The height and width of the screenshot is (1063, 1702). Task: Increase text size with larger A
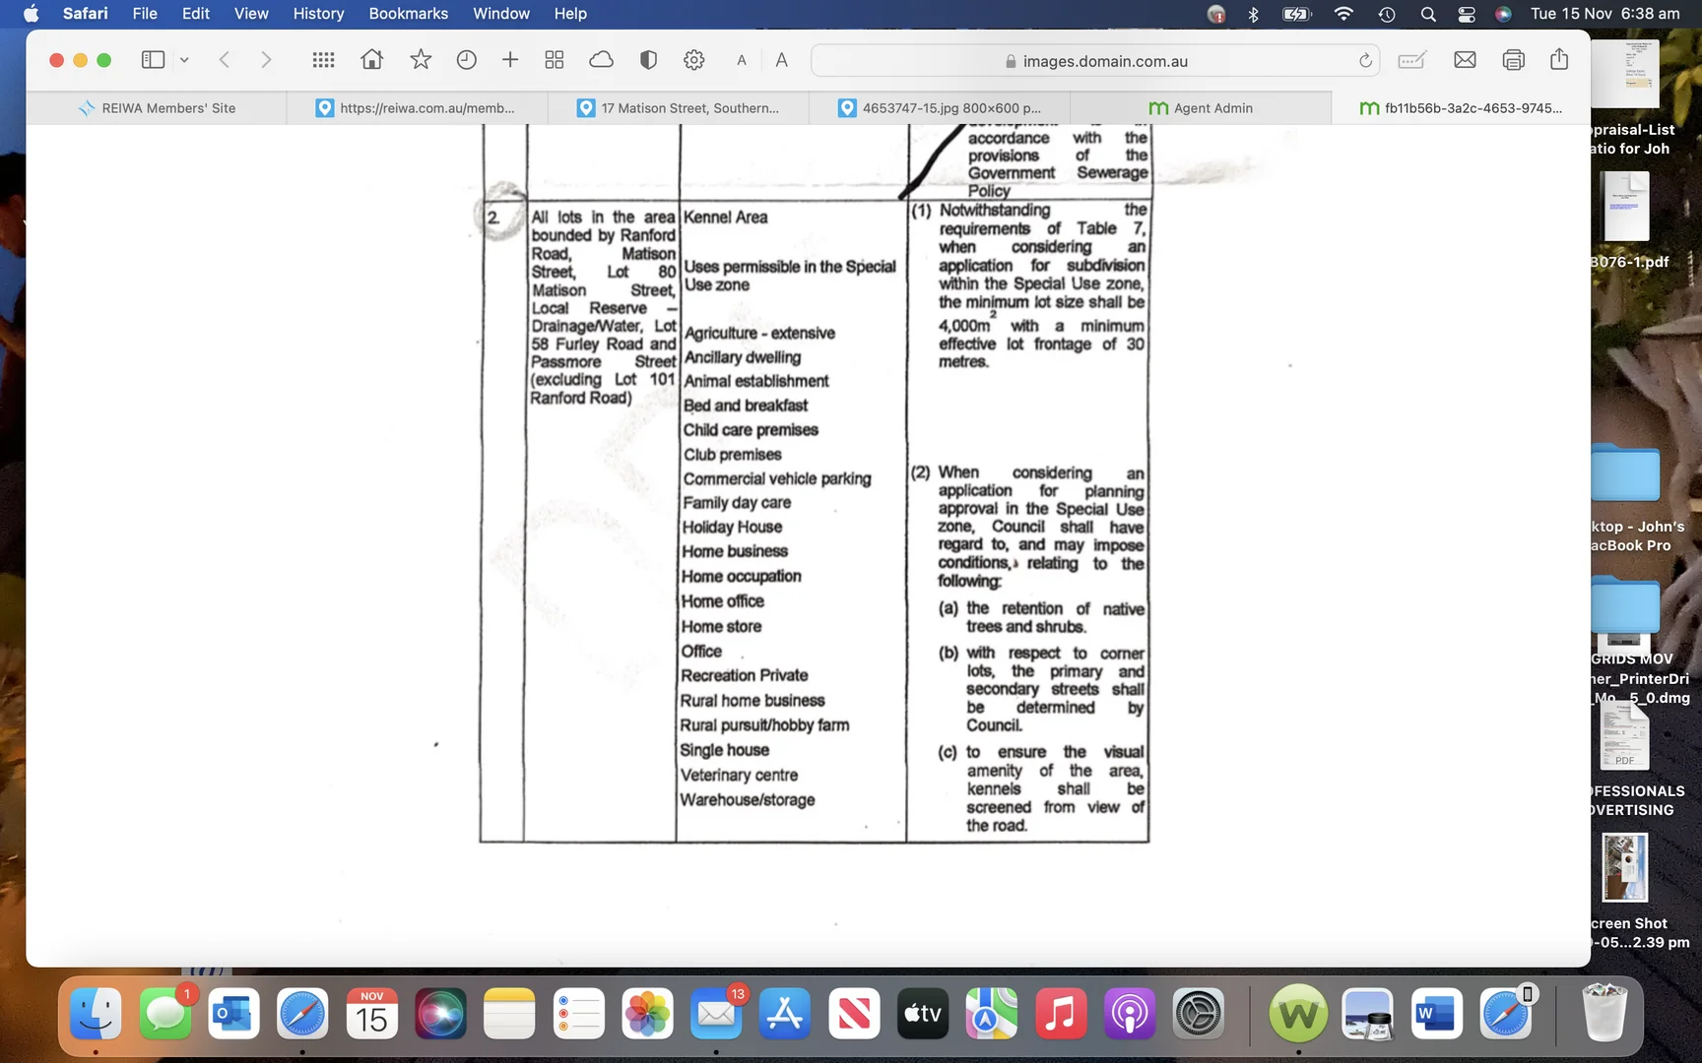coord(781,61)
